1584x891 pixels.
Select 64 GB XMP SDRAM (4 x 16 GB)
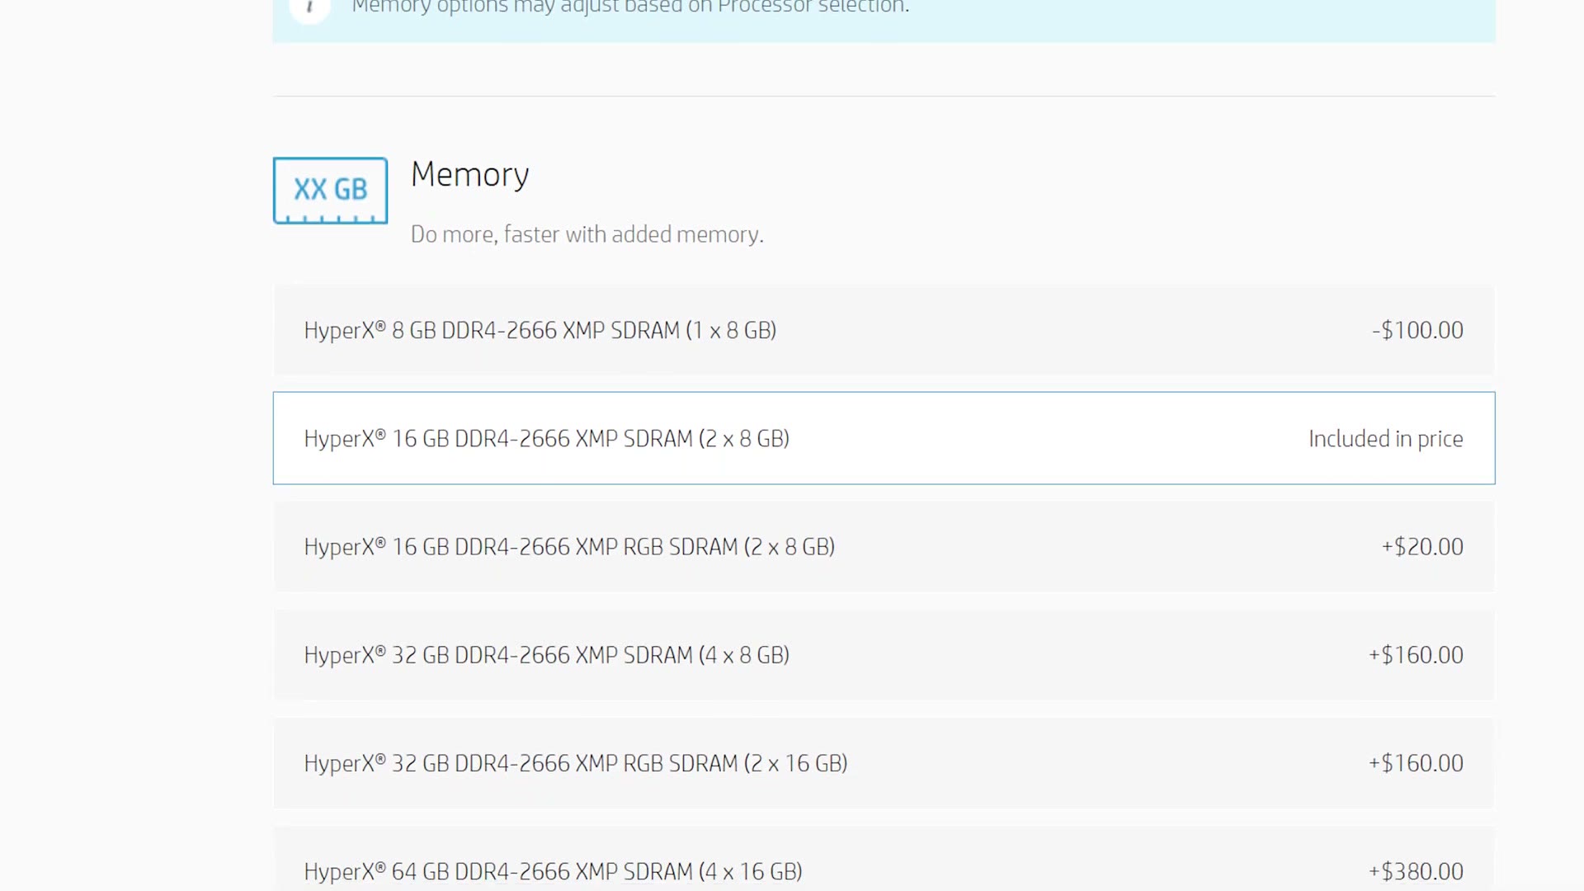click(884, 859)
